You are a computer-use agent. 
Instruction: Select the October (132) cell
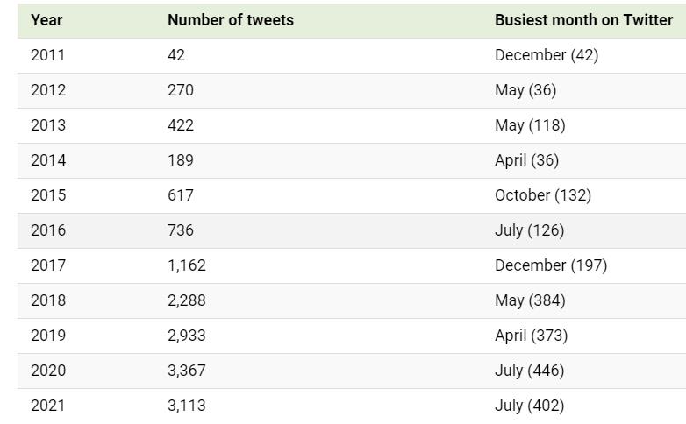point(542,195)
